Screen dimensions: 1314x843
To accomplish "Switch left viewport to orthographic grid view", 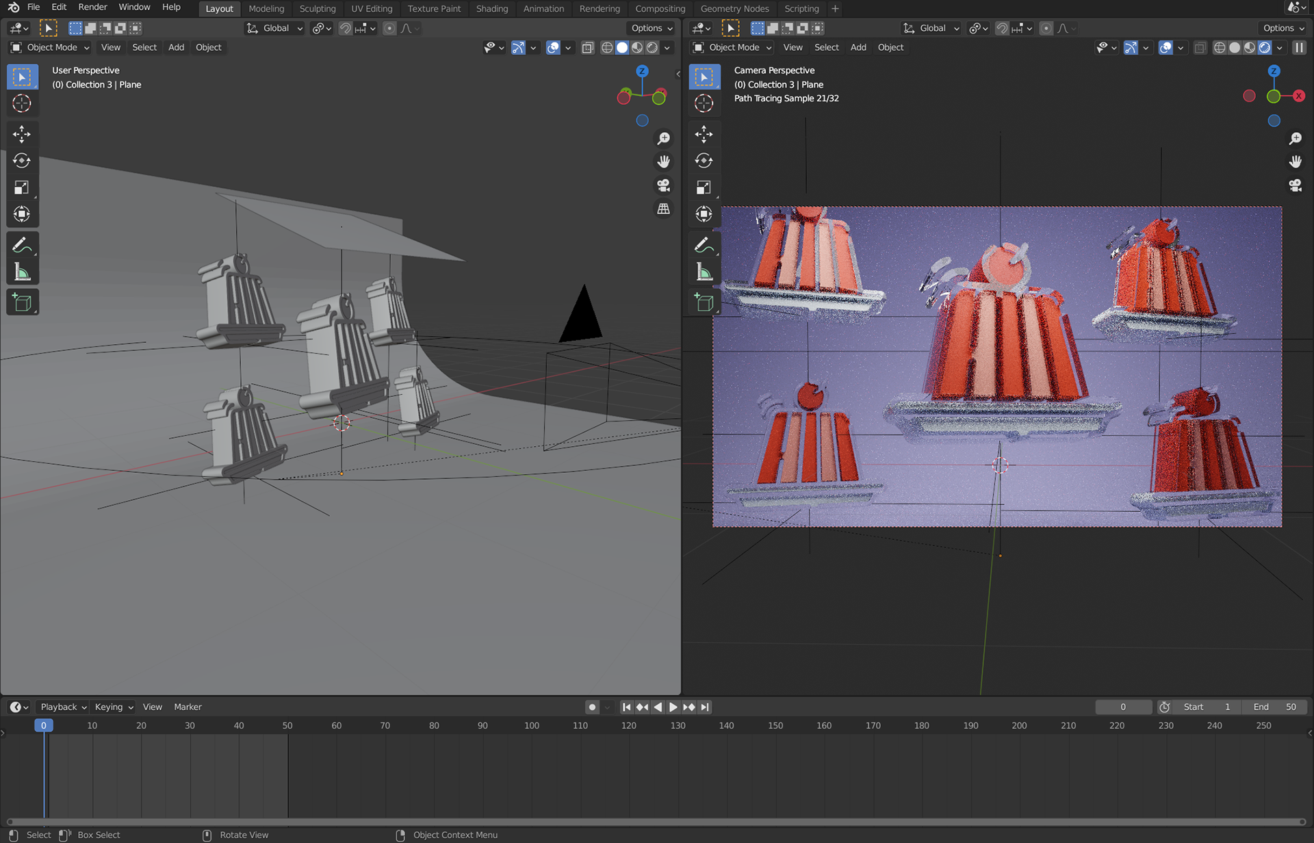I will 663,209.
